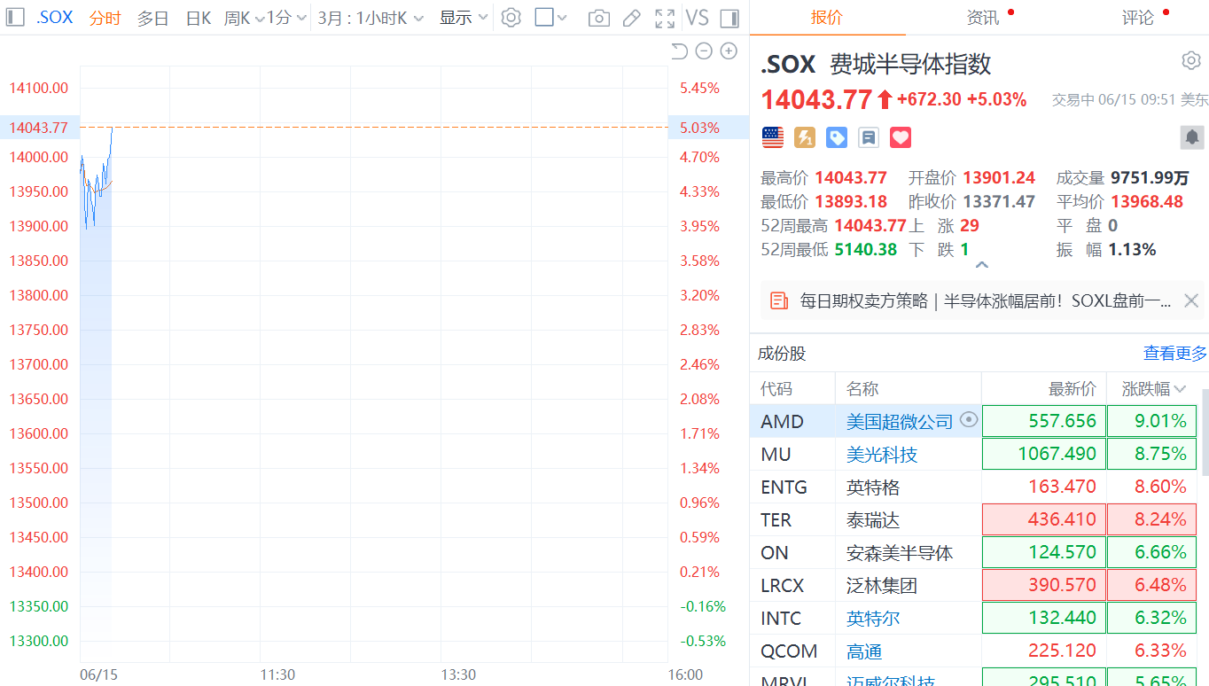This screenshot has width=1209, height=686.
Task: Click AMD change value 9.01%
Action: [1152, 421]
